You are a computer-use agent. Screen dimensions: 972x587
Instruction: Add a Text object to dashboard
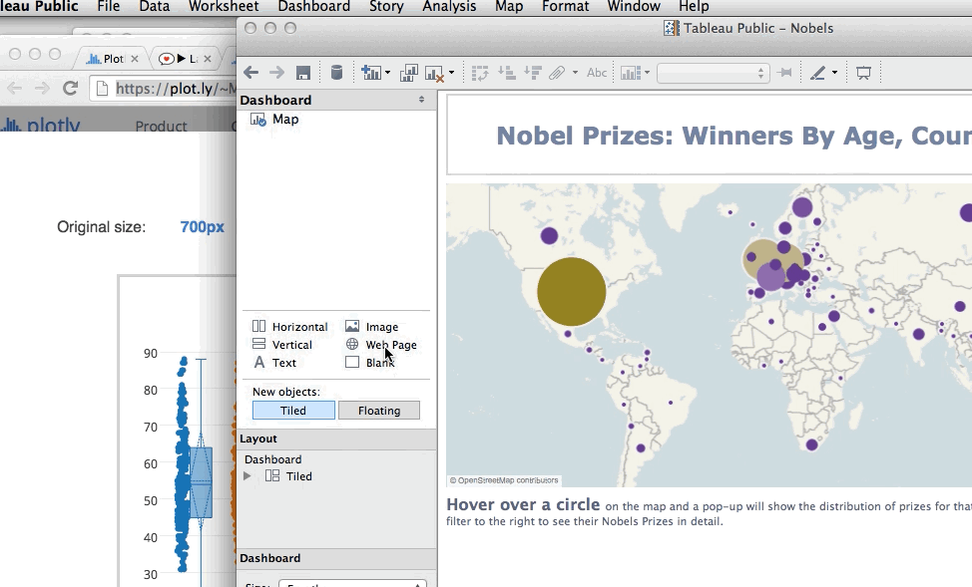pyautogui.click(x=275, y=362)
